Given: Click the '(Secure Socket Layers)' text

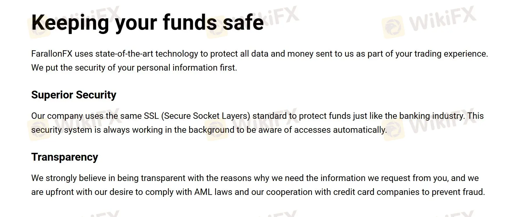Looking at the screenshot, I should click(x=205, y=116).
